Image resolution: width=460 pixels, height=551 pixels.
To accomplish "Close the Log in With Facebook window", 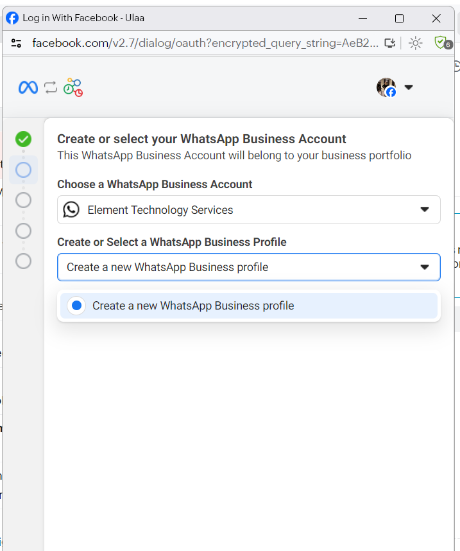I will (436, 18).
